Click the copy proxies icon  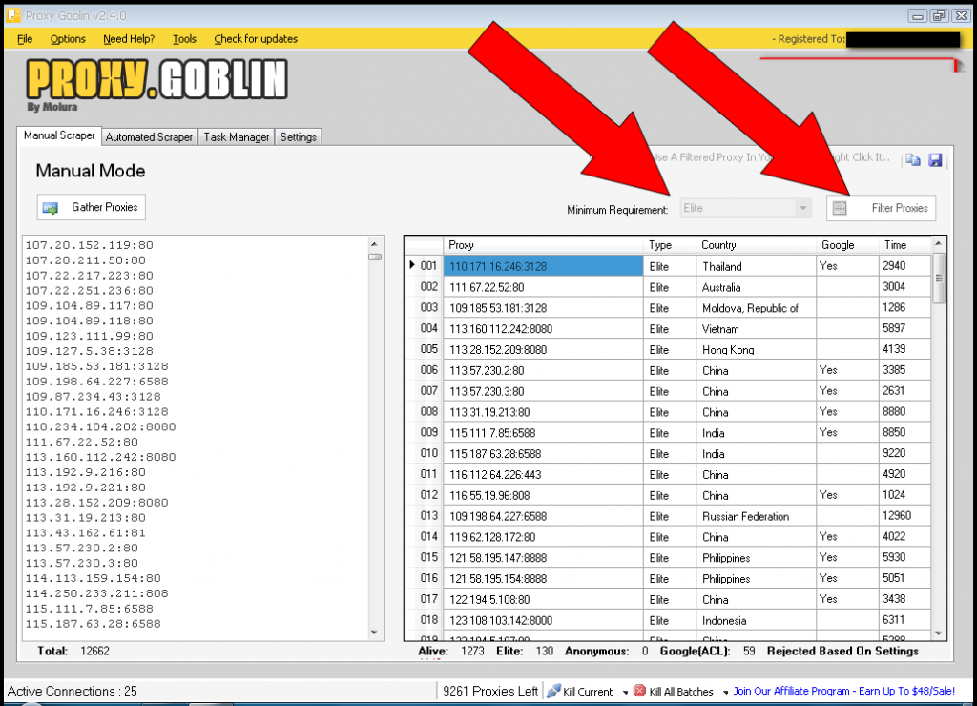(913, 160)
